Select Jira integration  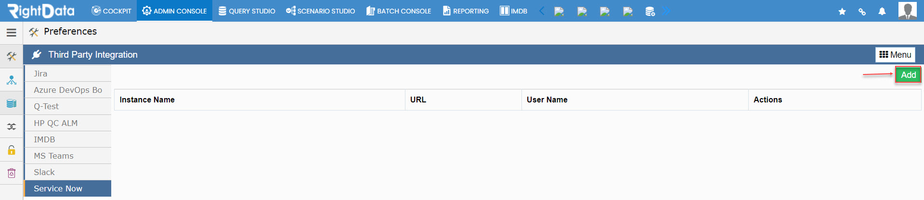68,74
